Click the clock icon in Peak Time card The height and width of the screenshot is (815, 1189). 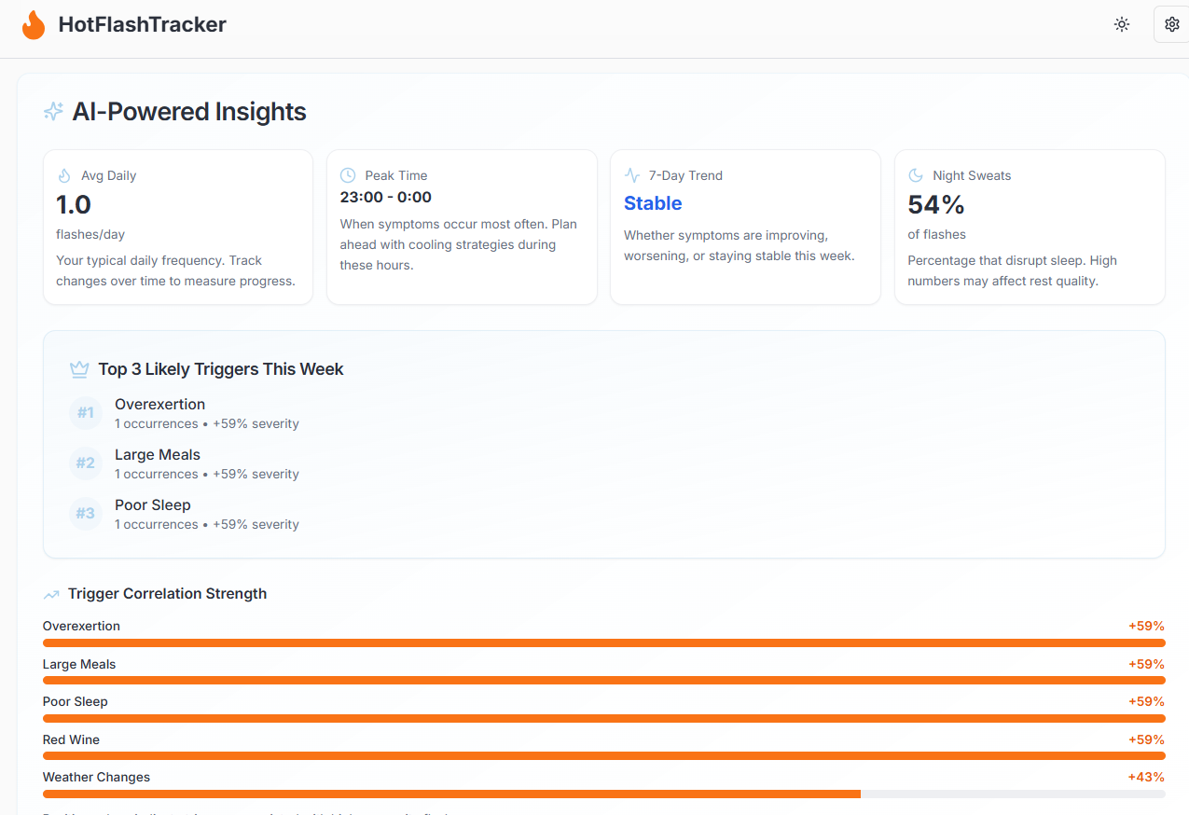coord(348,175)
